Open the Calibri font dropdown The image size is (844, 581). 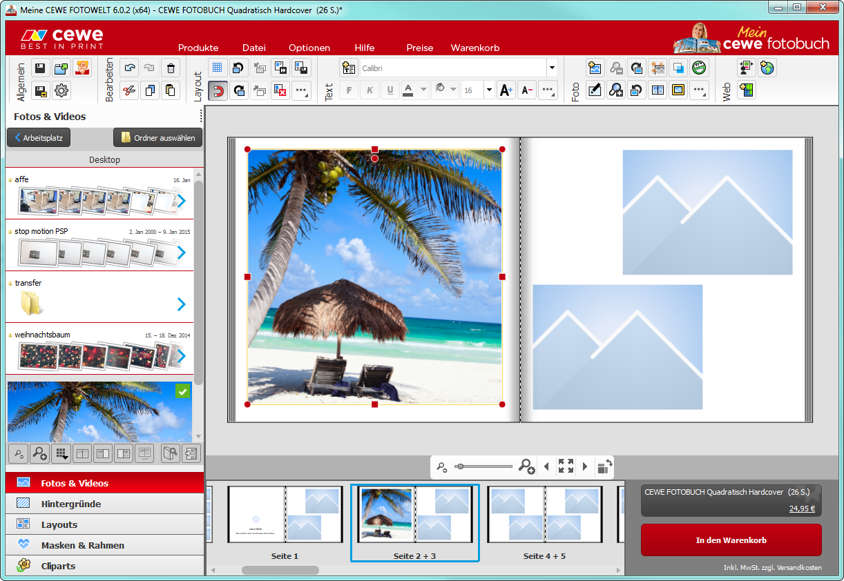pyautogui.click(x=552, y=68)
